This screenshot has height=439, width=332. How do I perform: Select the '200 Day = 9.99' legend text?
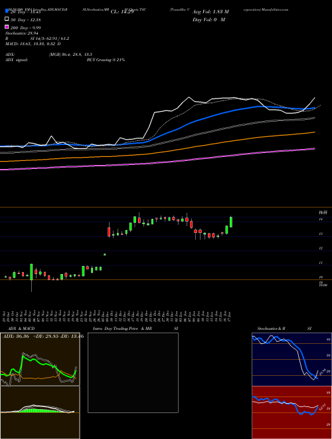25,27
